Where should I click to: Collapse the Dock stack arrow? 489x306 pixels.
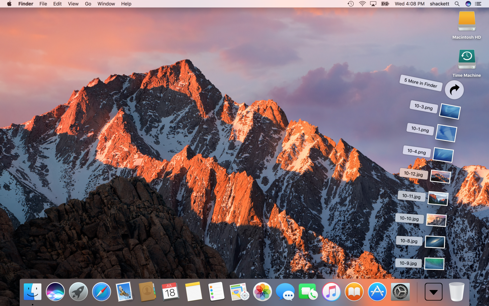(434, 292)
